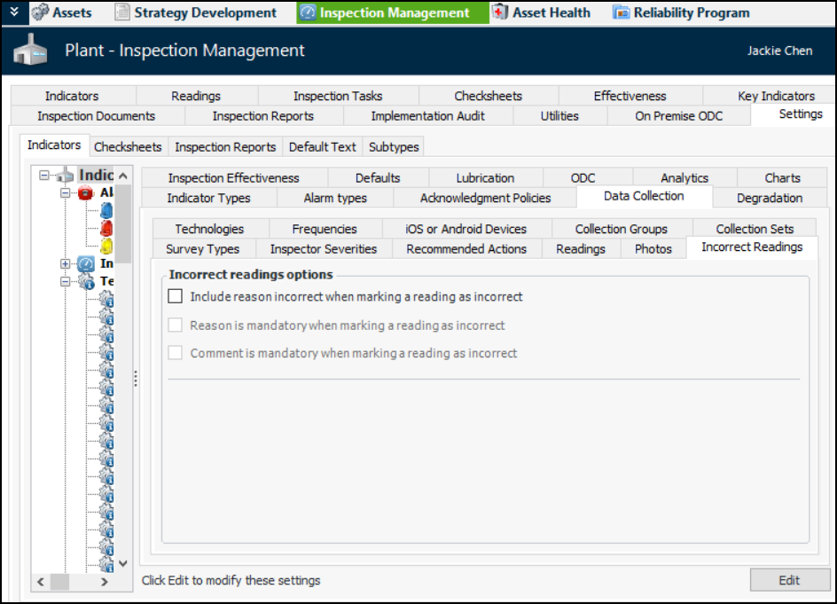Screen dimensions: 837x604
Task: Select the red alarm light icon
Action: coord(106,229)
